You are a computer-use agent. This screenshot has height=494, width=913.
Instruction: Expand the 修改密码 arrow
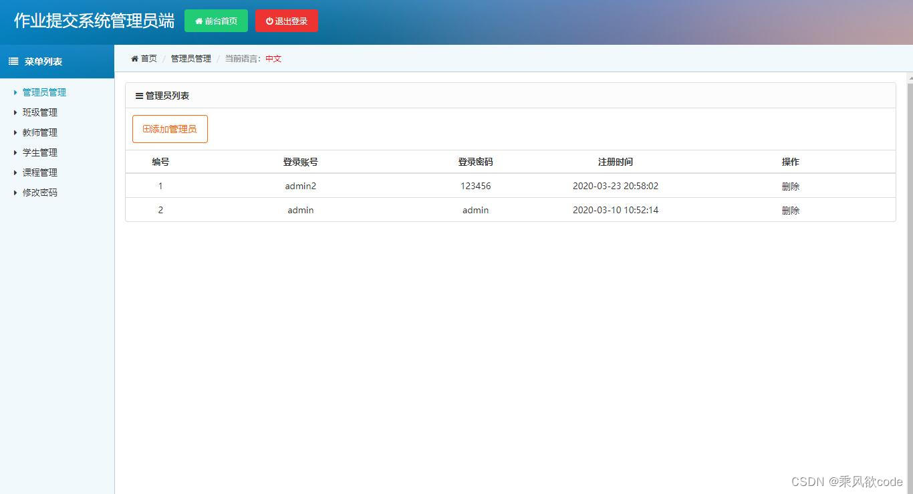tap(15, 193)
